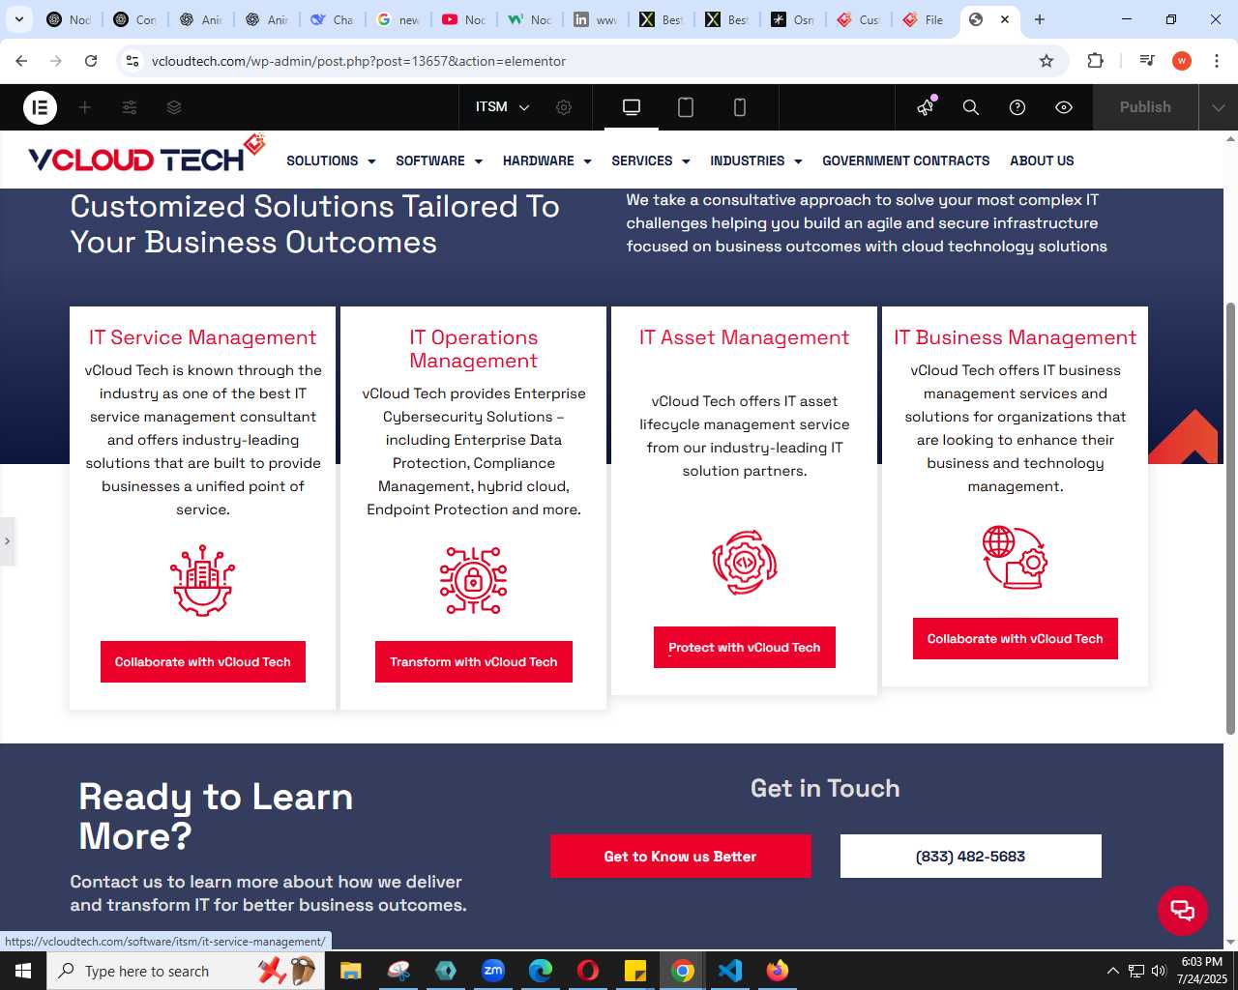Viewport: 1238px width, 990px height.
Task: Add a new element with plus icon
Action: (x=85, y=107)
